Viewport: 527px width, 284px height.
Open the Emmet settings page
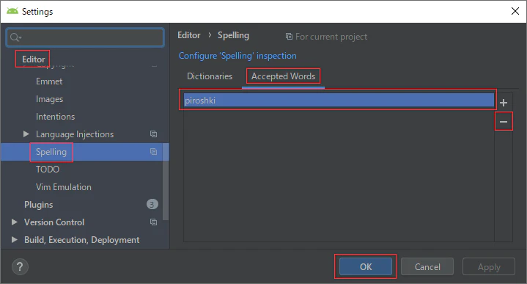click(x=49, y=81)
